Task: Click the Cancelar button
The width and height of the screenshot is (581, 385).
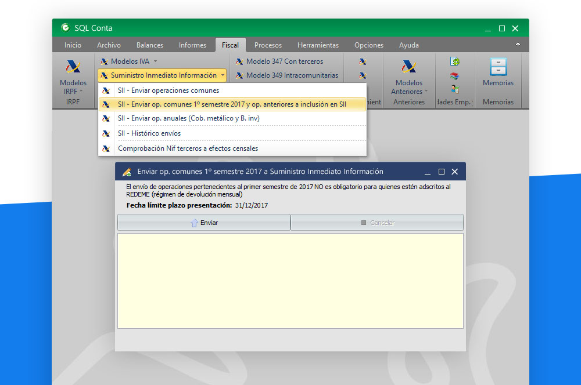Action: click(377, 223)
